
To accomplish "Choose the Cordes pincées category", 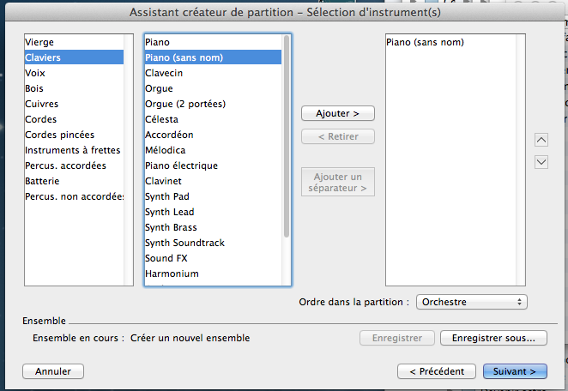I will (x=59, y=135).
